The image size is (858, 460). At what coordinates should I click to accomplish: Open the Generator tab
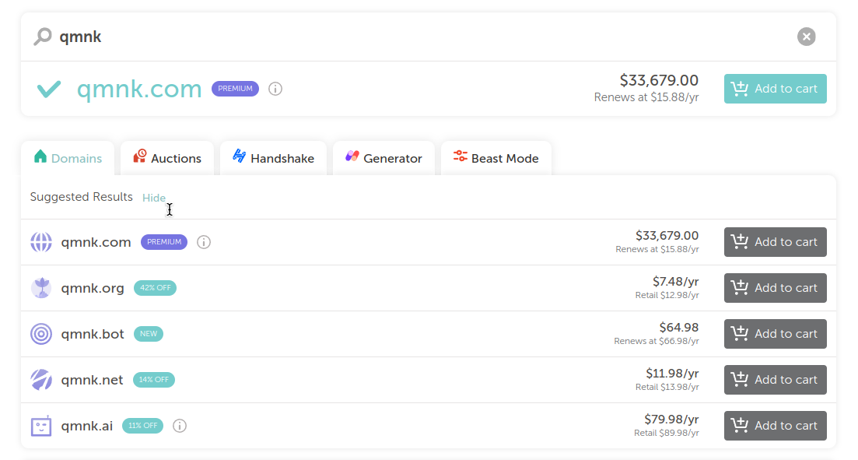[383, 158]
